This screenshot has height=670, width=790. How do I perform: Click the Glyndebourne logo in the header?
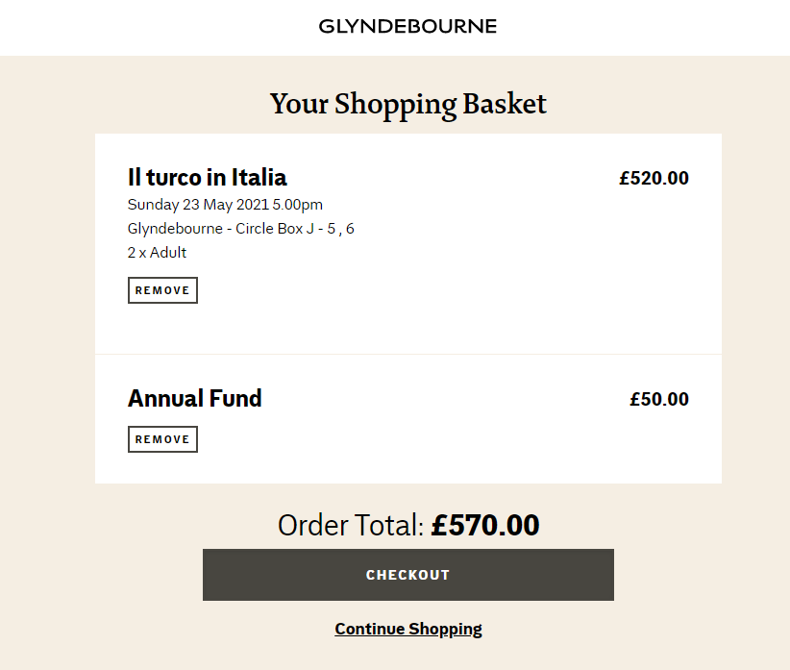[407, 26]
